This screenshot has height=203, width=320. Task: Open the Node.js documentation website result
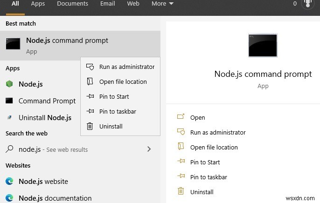pyautogui.click(x=55, y=198)
